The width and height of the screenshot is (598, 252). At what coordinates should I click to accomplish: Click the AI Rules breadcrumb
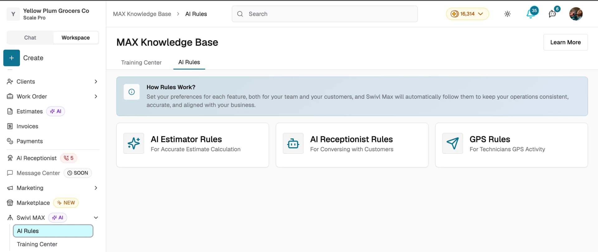tap(196, 14)
